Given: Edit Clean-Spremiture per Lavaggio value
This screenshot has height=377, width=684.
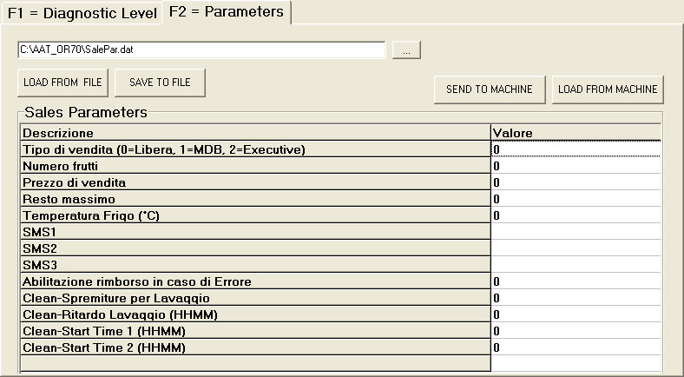Looking at the screenshot, I should (x=575, y=298).
